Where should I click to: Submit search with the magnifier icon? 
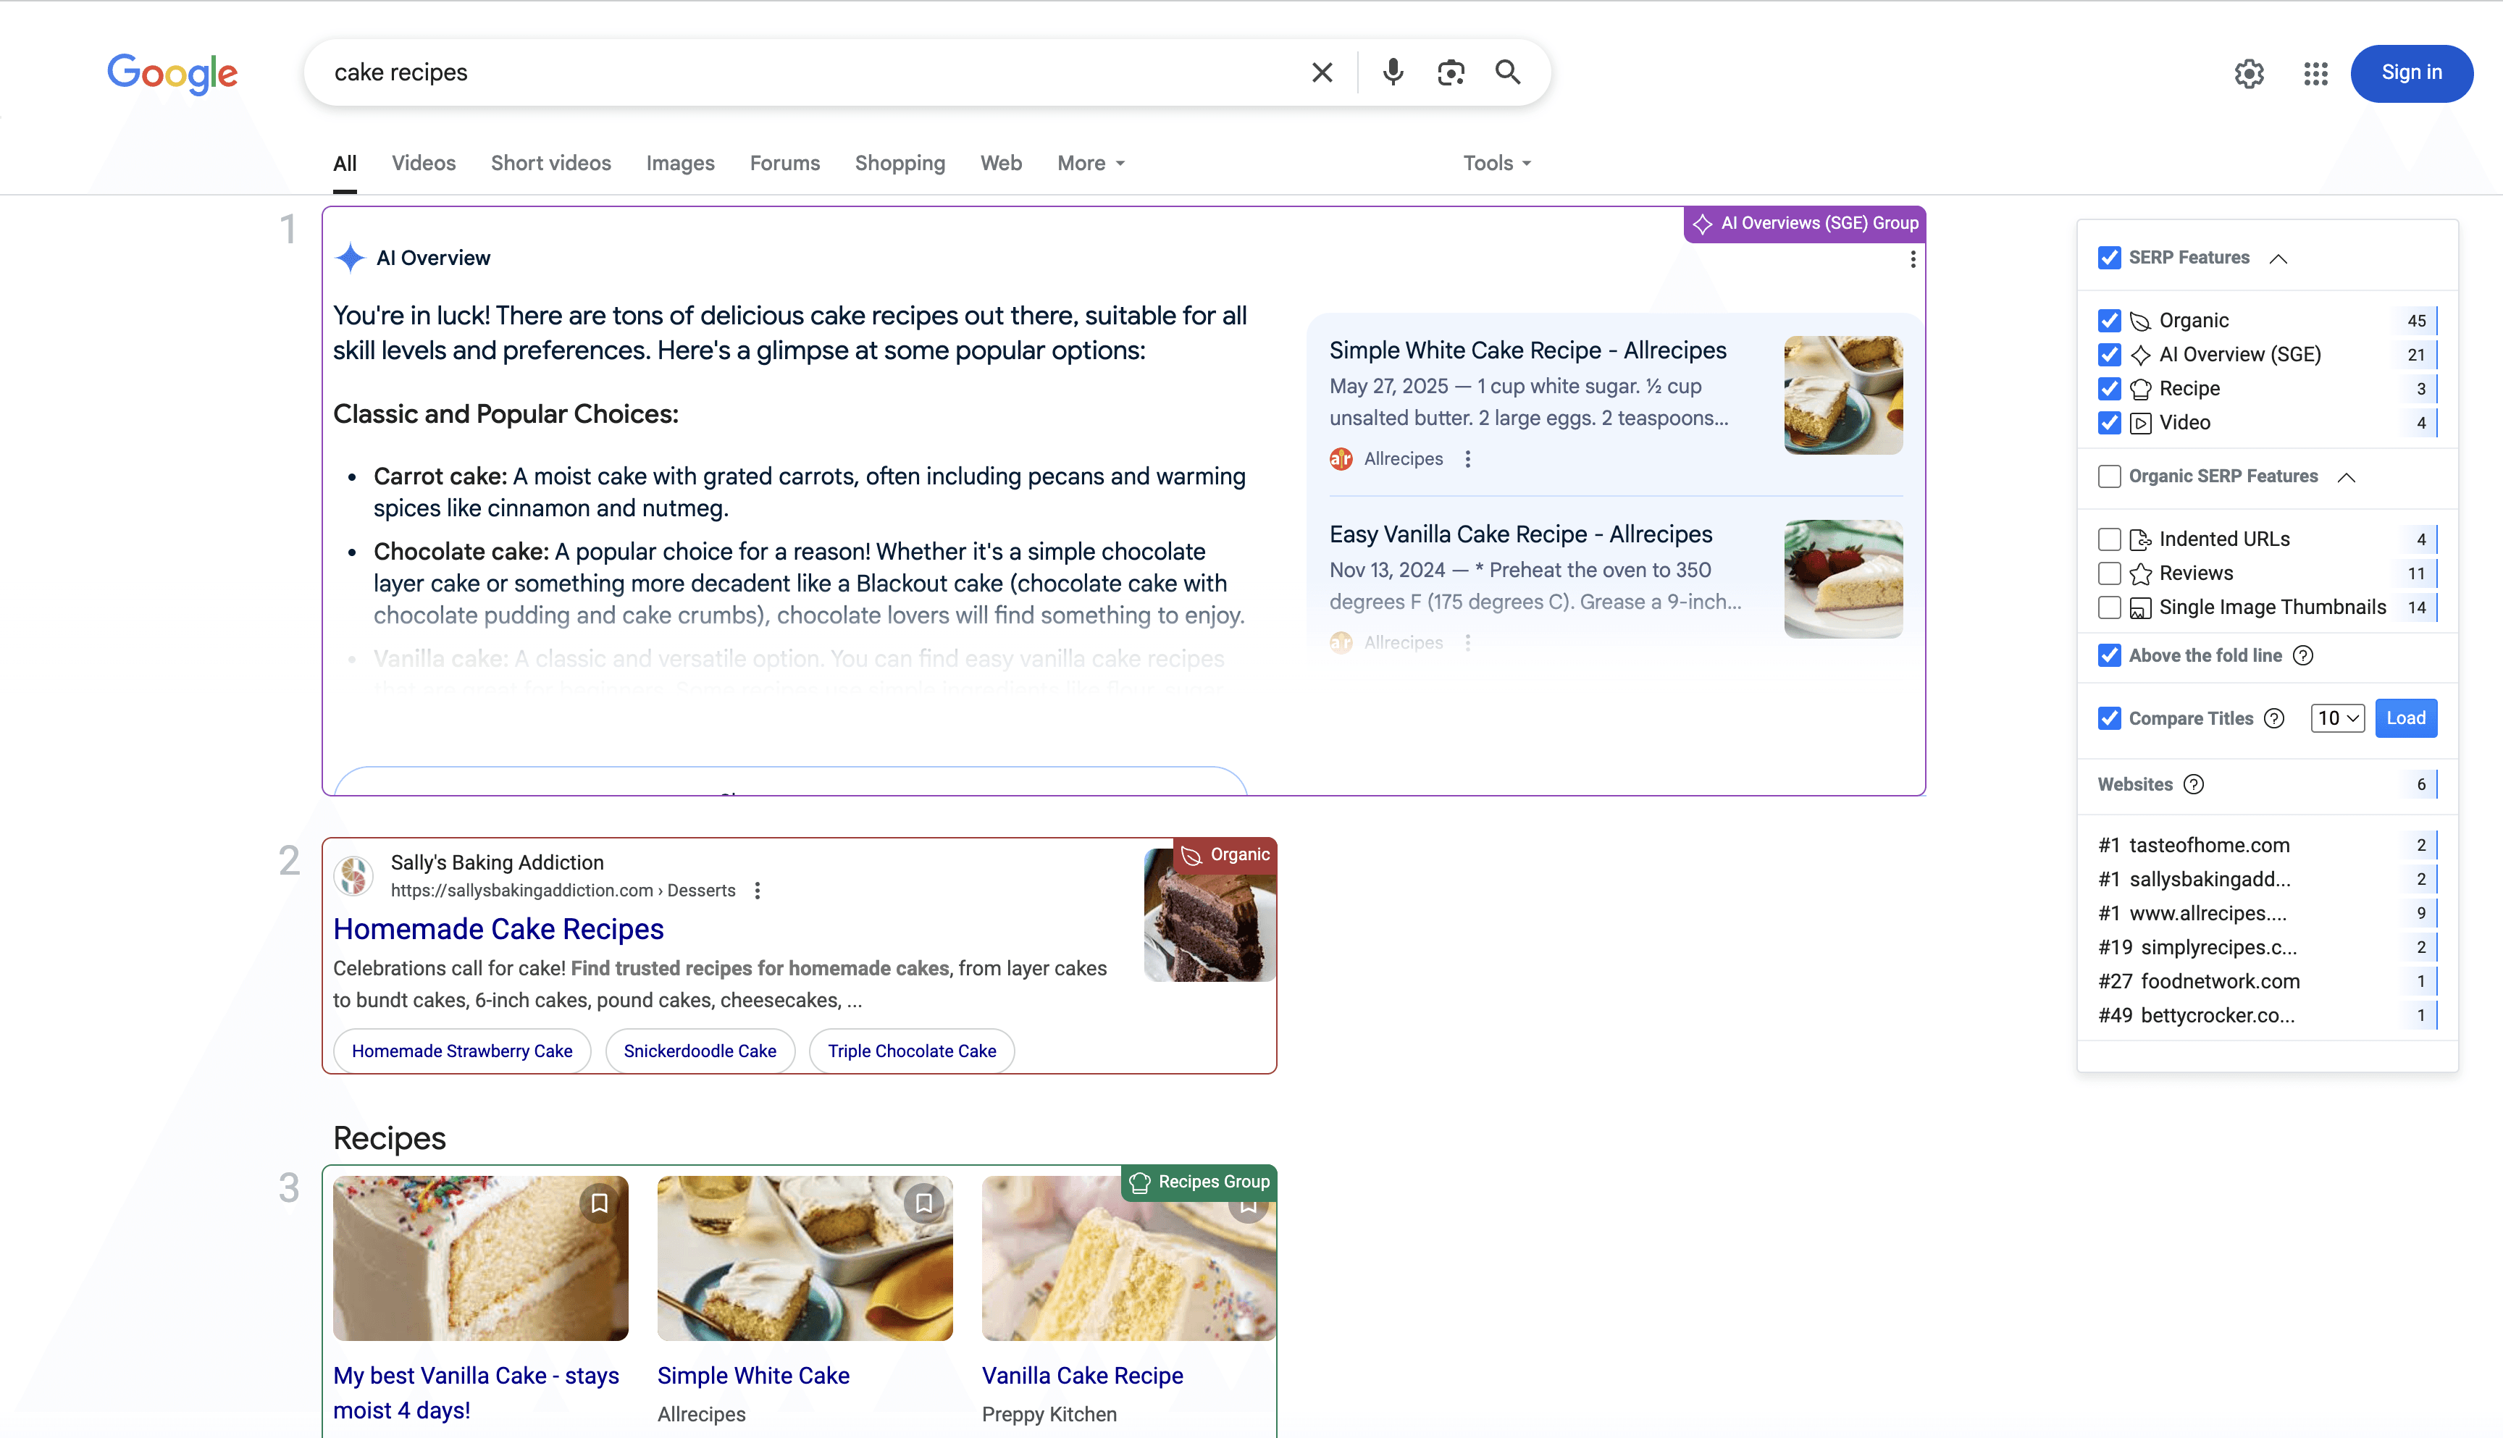pos(1507,72)
